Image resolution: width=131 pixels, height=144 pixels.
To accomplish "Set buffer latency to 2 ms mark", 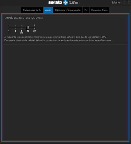I will [15, 27].
